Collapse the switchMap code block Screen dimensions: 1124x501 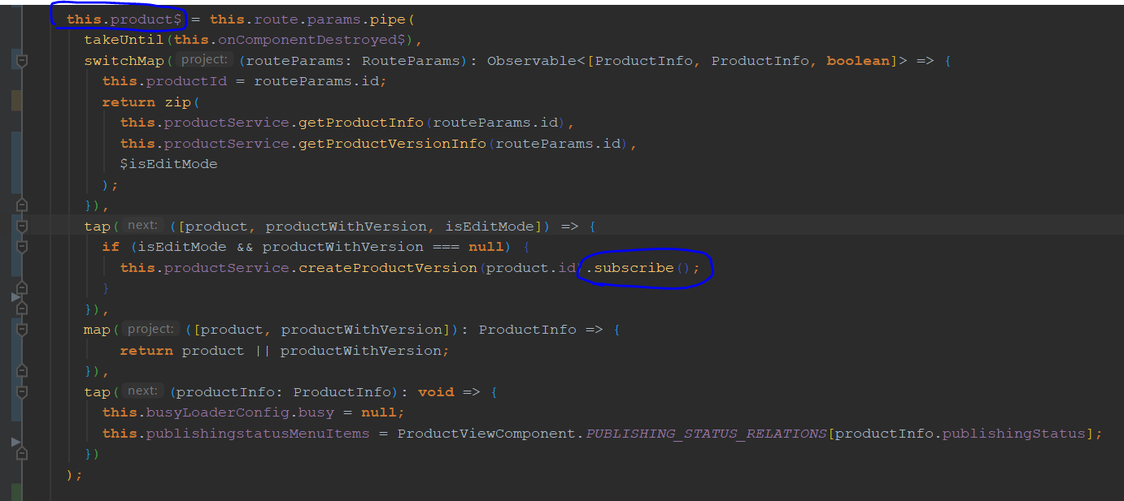click(22, 61)
